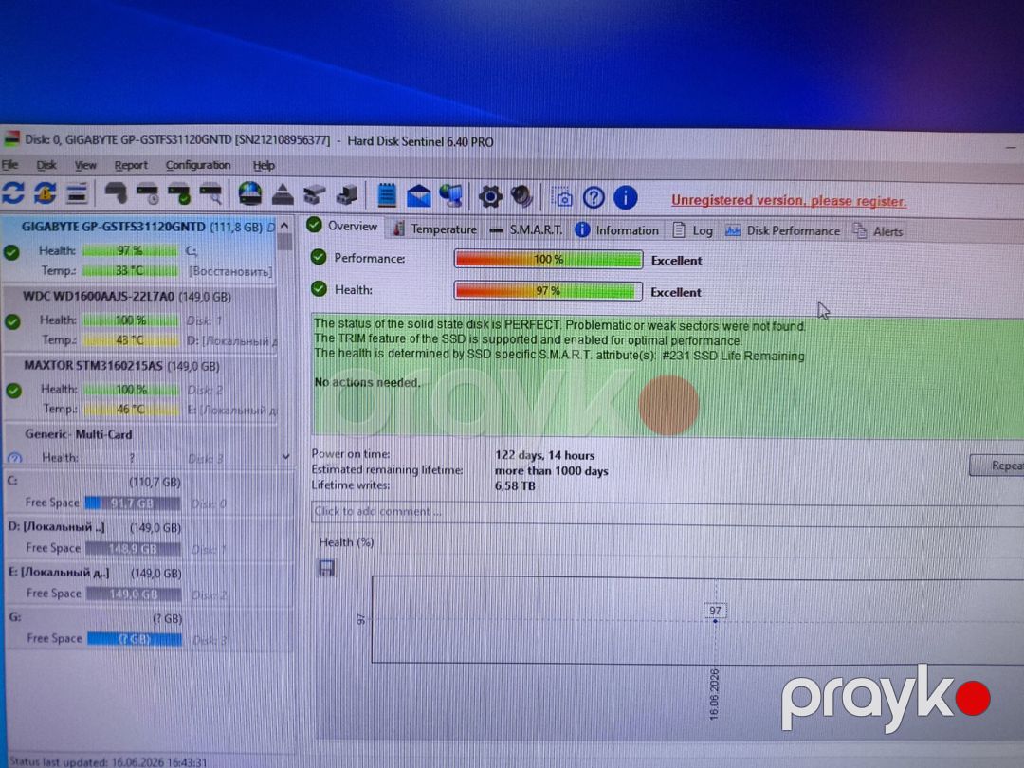Select GIGABYTE GP-GSTFS31120GNTD disk entry
The width and height of the screenshot is (1024, 768).
click(138, 251)
